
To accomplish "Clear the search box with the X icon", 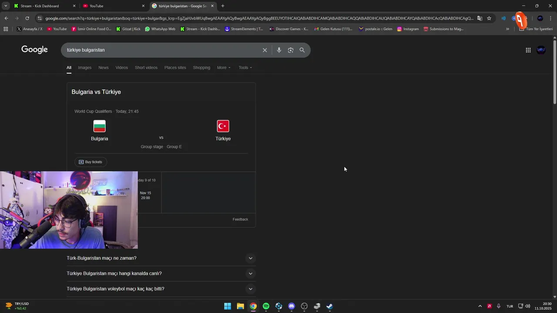I will (265, 50).
